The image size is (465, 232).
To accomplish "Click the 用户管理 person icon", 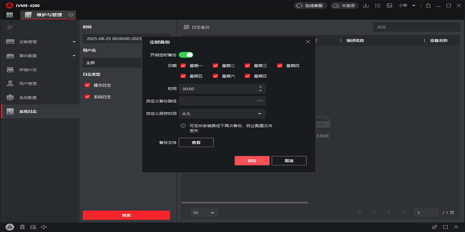I will click(10, 84).
